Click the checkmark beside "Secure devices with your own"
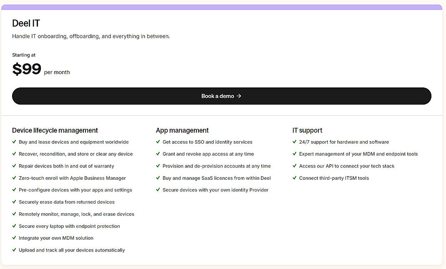The width and height of the screenshot is (446, 269). pos(158,189)
